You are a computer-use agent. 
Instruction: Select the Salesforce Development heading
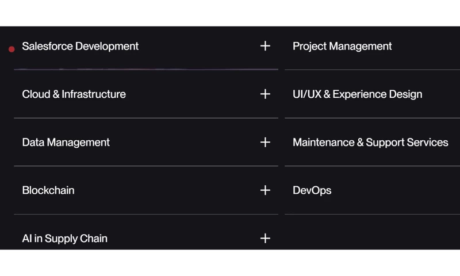coord(80,46)
